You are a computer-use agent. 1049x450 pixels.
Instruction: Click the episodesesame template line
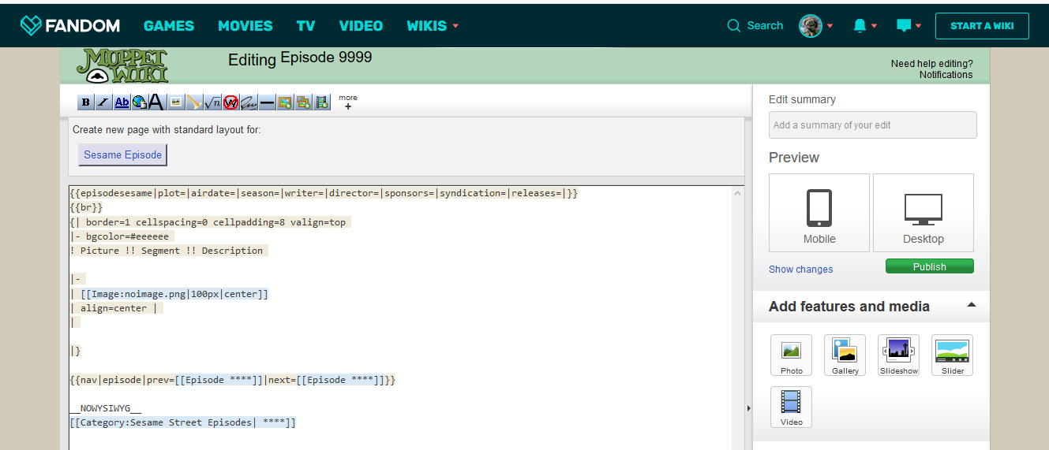324,193
